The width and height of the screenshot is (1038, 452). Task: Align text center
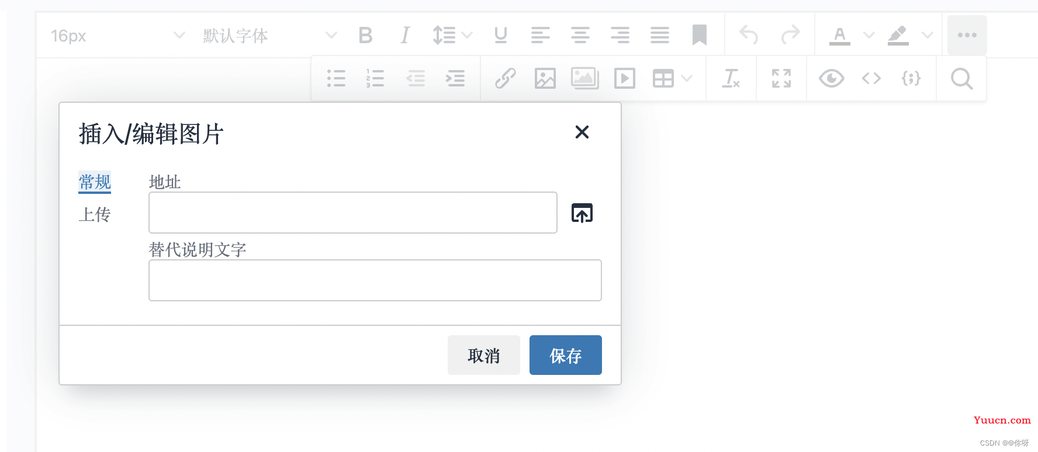[x=580, y=36]
